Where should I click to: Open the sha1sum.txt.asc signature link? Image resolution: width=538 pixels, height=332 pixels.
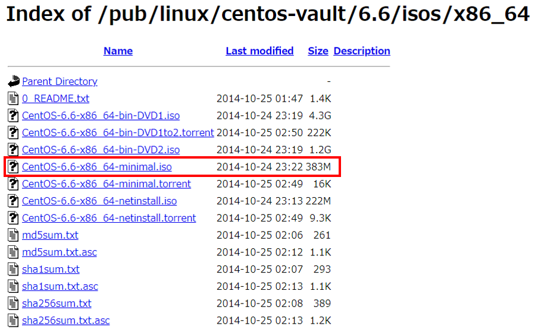(x=60, y=287)
